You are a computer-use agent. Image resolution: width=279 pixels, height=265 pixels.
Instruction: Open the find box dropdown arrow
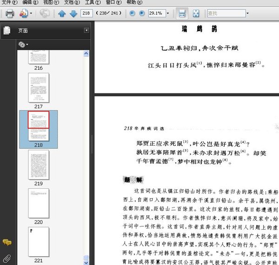pyautogui.click(x=247, y=13)
